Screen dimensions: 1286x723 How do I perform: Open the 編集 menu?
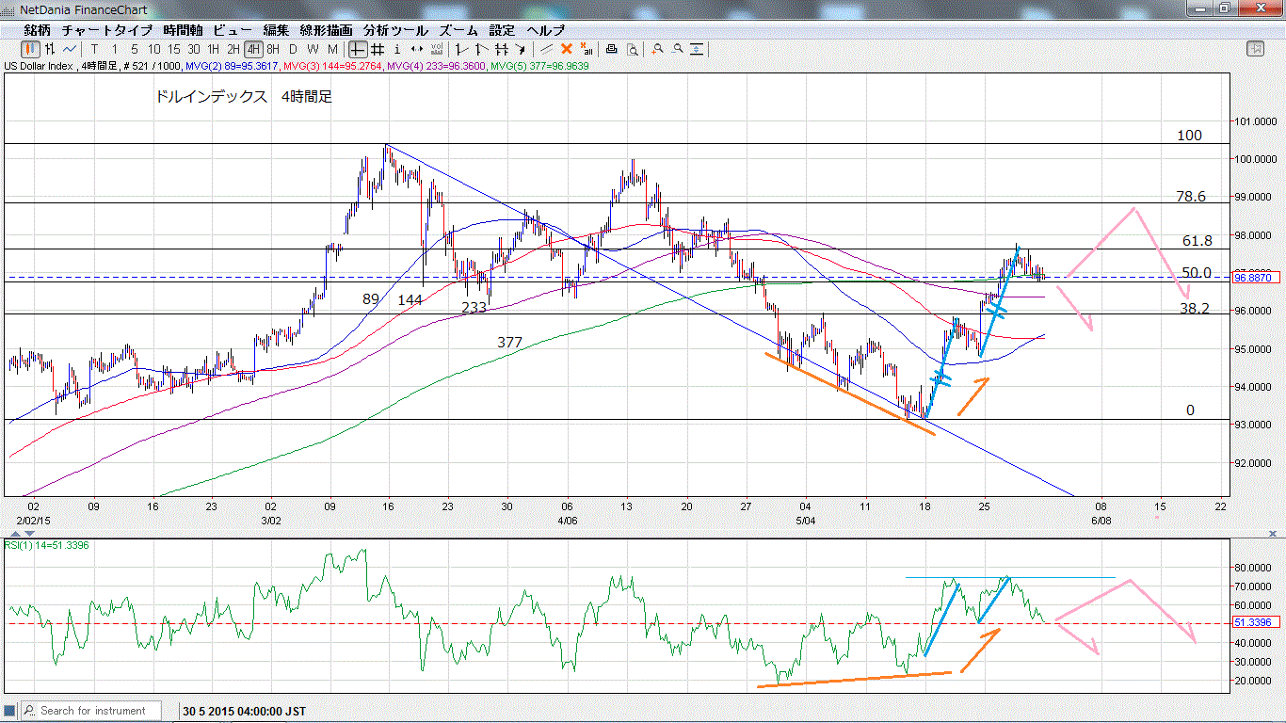pos(277,30)
